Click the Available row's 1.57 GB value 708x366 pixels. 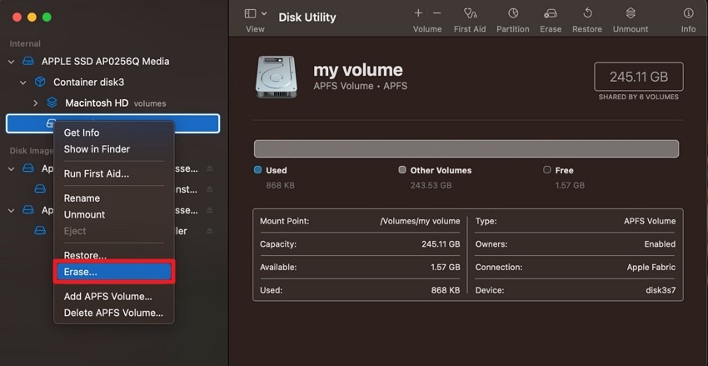pyautogui.click(x=446, y=267)
